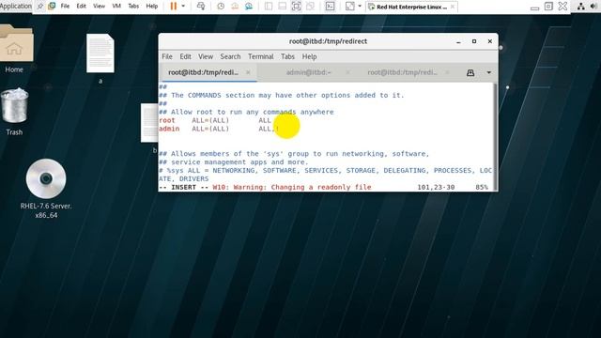Expand the power options dropdown arrow
Viewport: 601px width, 338px height.
click(x=183, y=7)
